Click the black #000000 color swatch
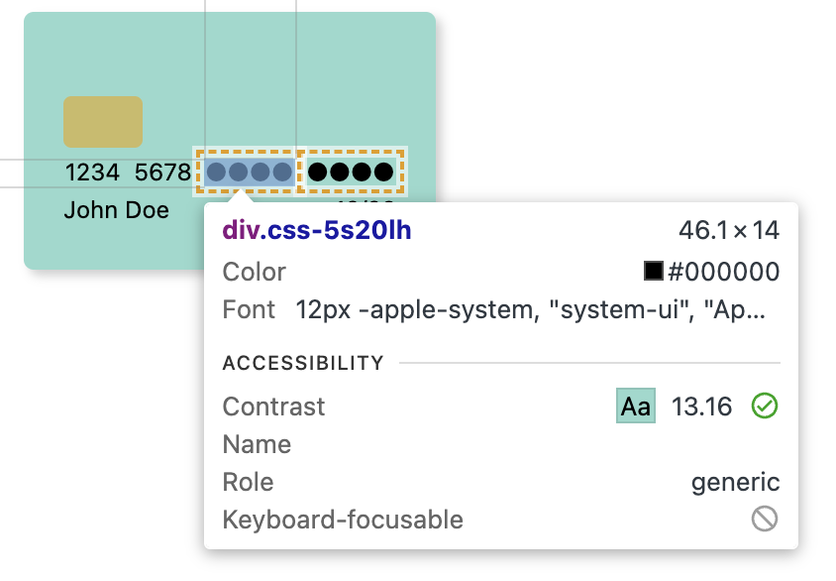Screen dimensions: 836x581 point(653,272)
